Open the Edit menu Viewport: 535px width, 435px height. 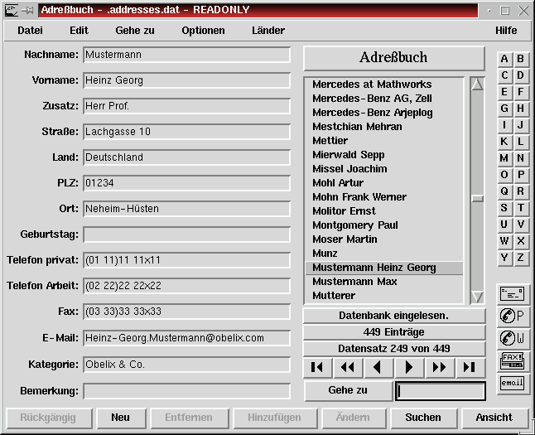pyautogui.click(x=79, y=31)
